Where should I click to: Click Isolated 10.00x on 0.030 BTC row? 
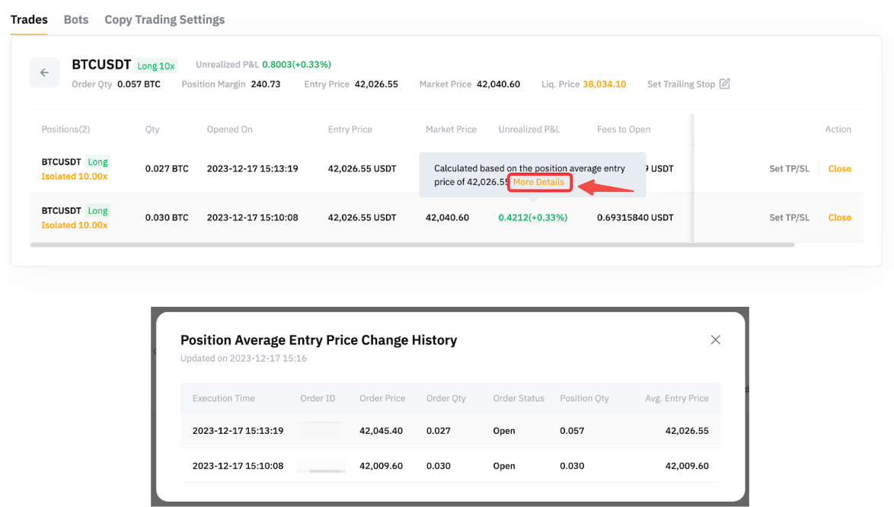74,225
